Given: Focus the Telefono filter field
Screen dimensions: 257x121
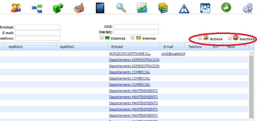Looking at the screenshot, I should pyautogui.click(x=37, y=38).
